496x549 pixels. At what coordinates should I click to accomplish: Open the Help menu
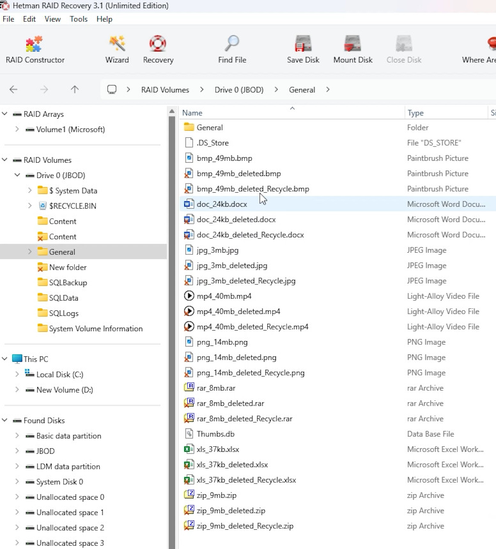(104, 19)
